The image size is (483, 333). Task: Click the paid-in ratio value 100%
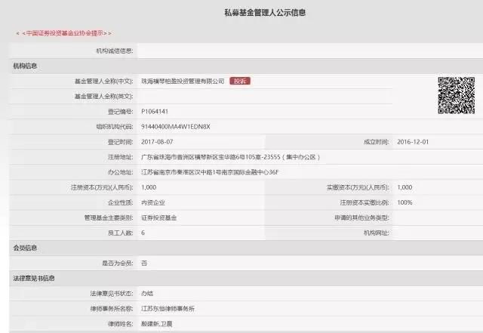click(405, 202)
